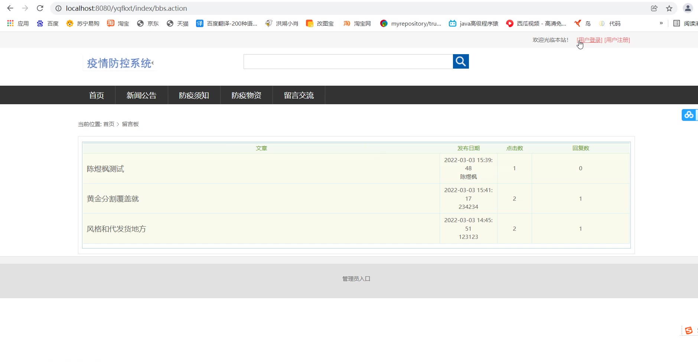Image resolution: width=698 pixels, height=362 pixels.
Task: Click the blue search magnifier button
Action: pyautogui.click(x=461, y=62)
